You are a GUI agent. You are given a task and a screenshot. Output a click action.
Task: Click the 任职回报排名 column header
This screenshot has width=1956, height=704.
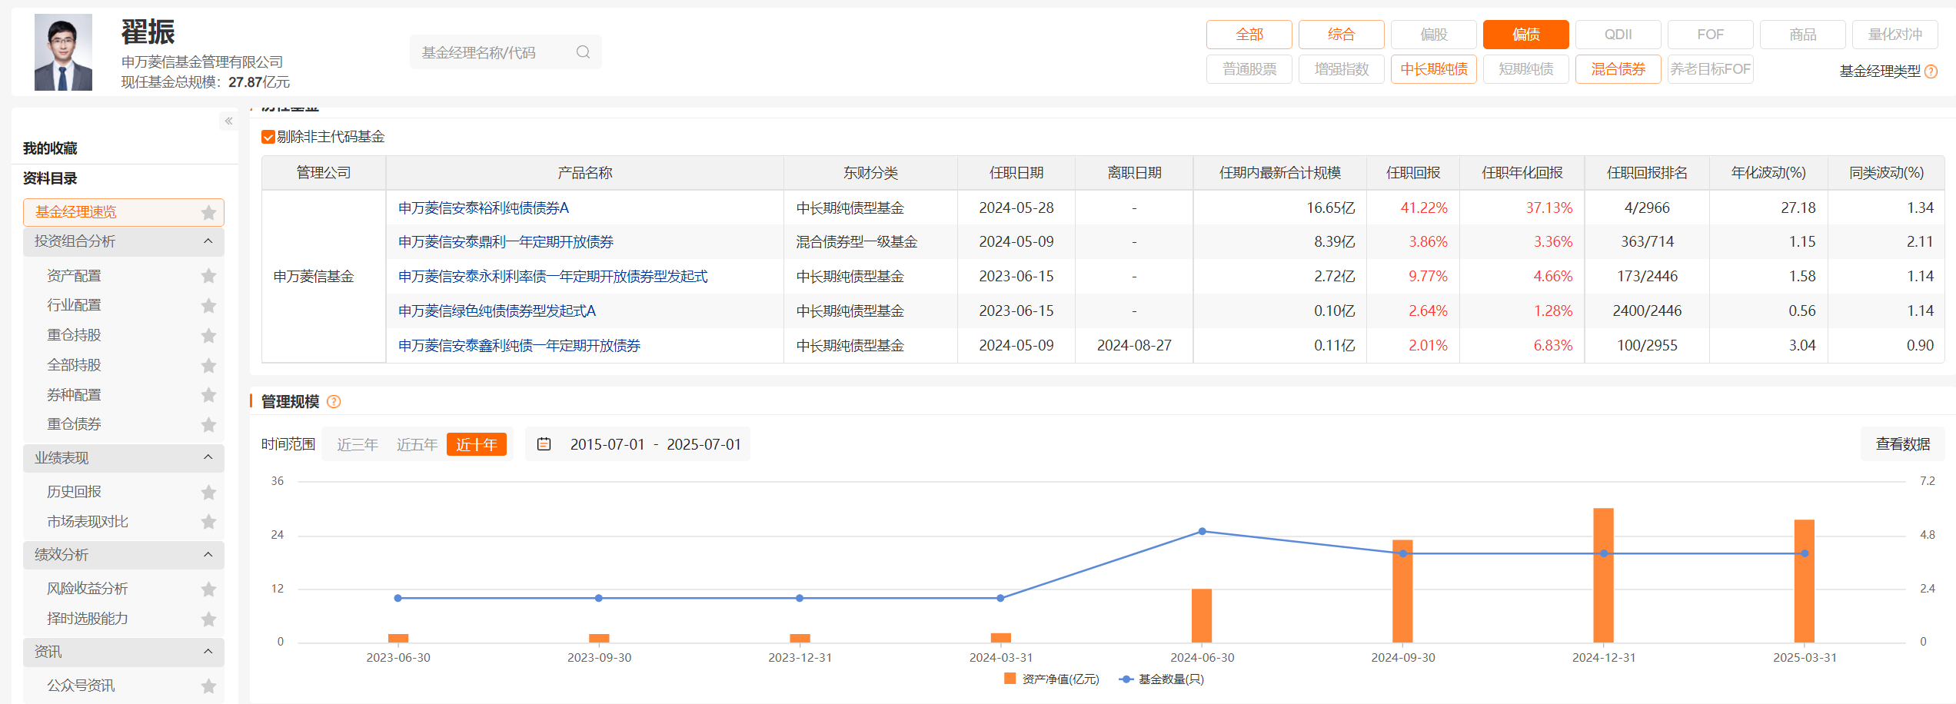[1647, 173]
